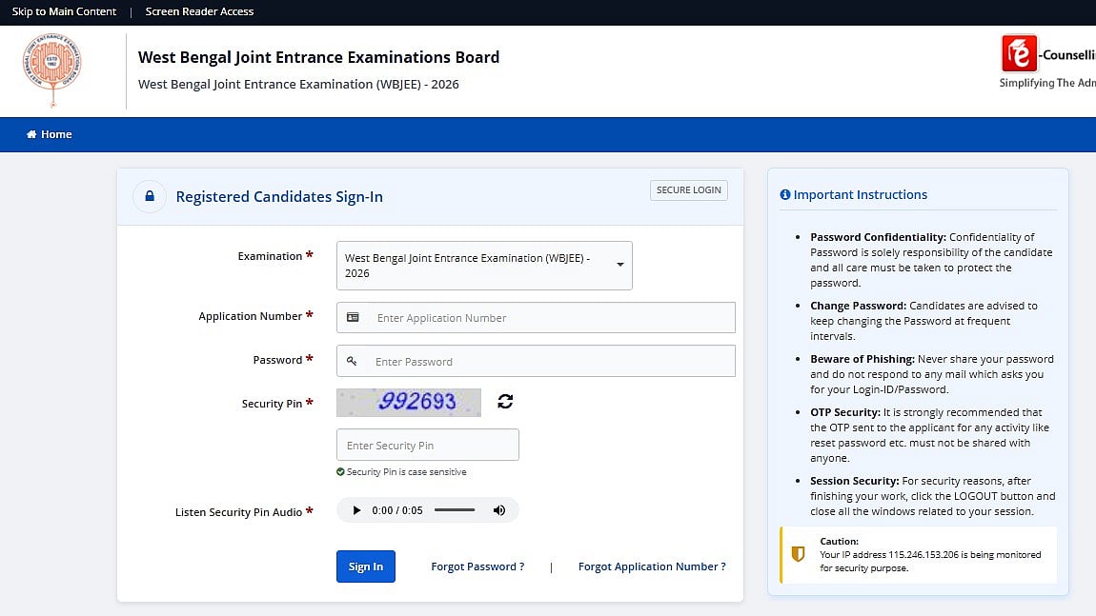The height and width of the screenshot is (616, 1096).
Task: Click the WBJEE Board logo emblem
Action: 52,70
